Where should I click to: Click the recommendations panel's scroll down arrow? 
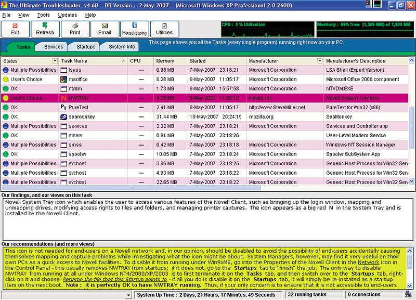coord(410,286)
